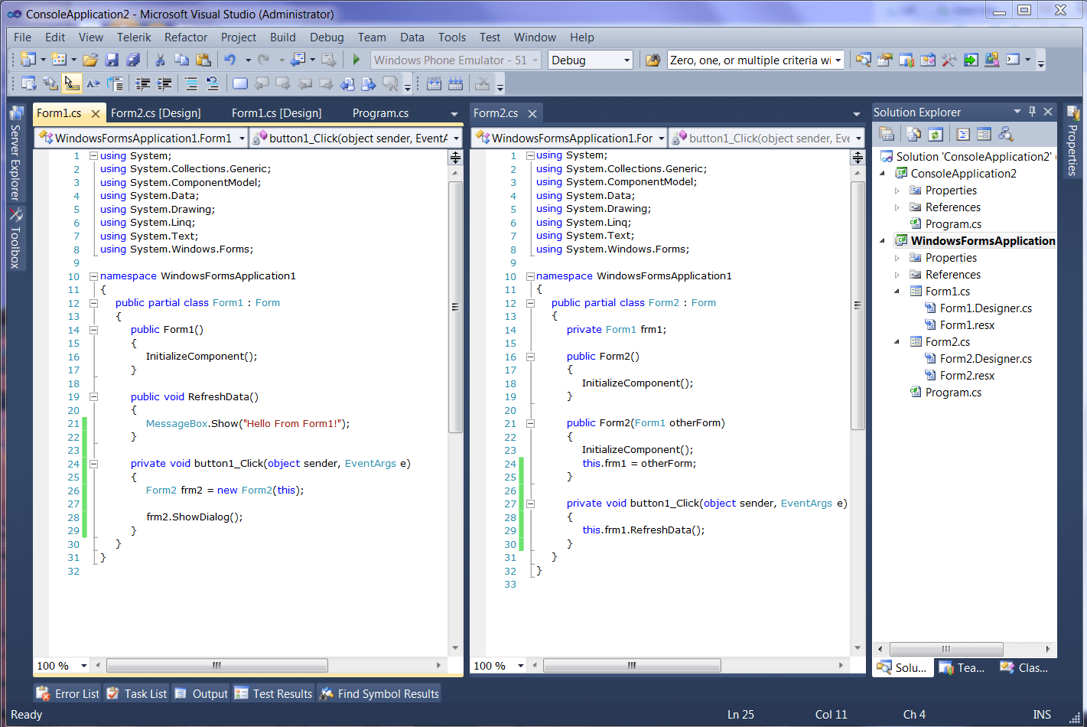This screenshot has height=727, width=1087.
Task: Open the Debug configuration dropdown
Action: [x=626, y=60]
